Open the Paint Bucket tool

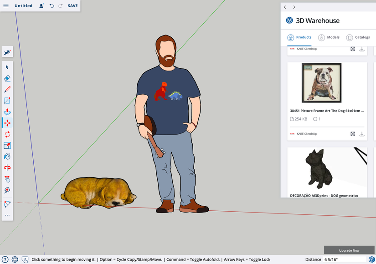pyautogui.click(x=7, y=156)
